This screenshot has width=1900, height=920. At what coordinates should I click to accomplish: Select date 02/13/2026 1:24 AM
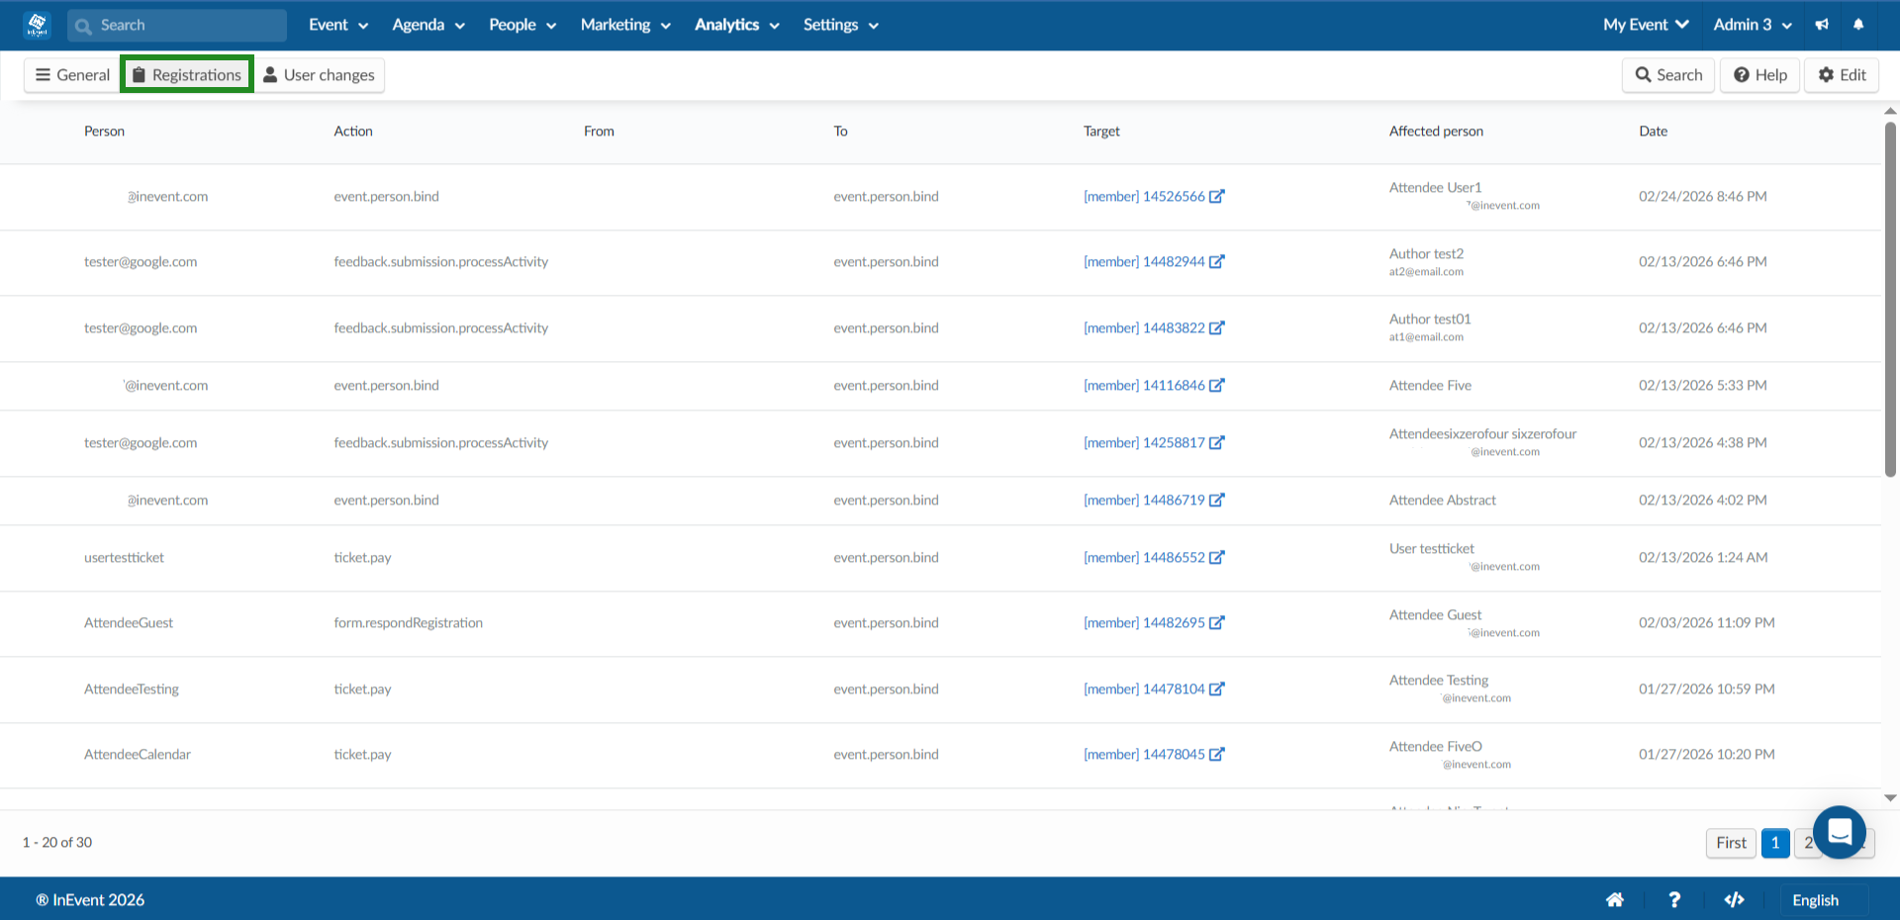[1703, 557]
